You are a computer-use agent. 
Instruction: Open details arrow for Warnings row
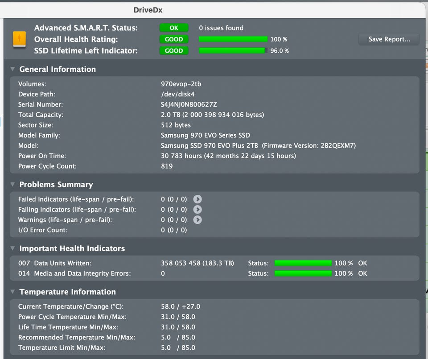198,220
